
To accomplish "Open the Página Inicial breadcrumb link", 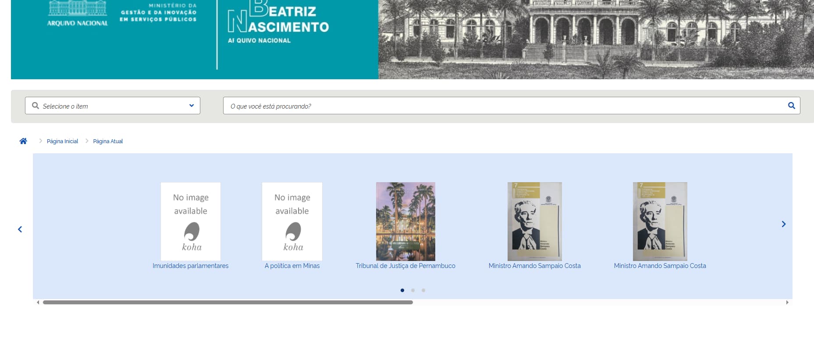I will point(62,141).
